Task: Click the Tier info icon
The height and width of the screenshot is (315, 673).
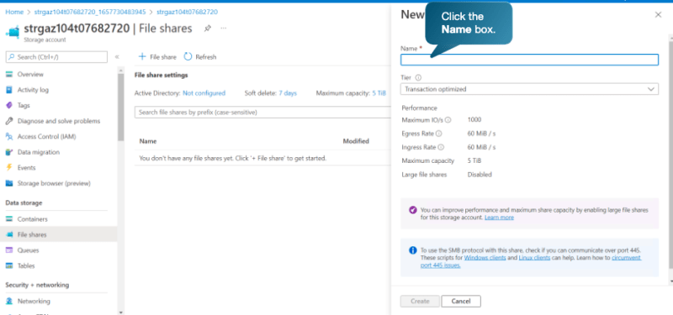Action: click(418, 78)
